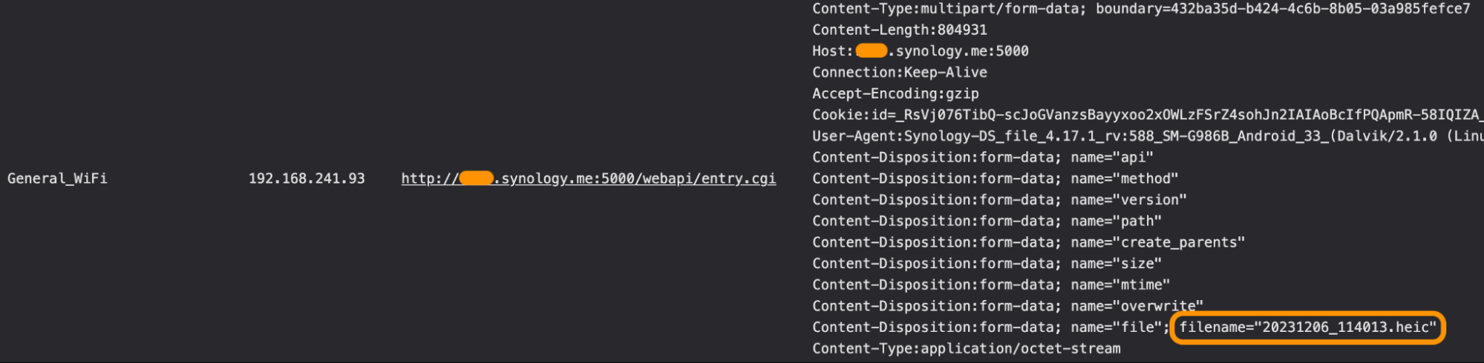1484x363 pixels.
Task: Select the Content-Type:application/octet-stream line
Action: tap(966, 349)
